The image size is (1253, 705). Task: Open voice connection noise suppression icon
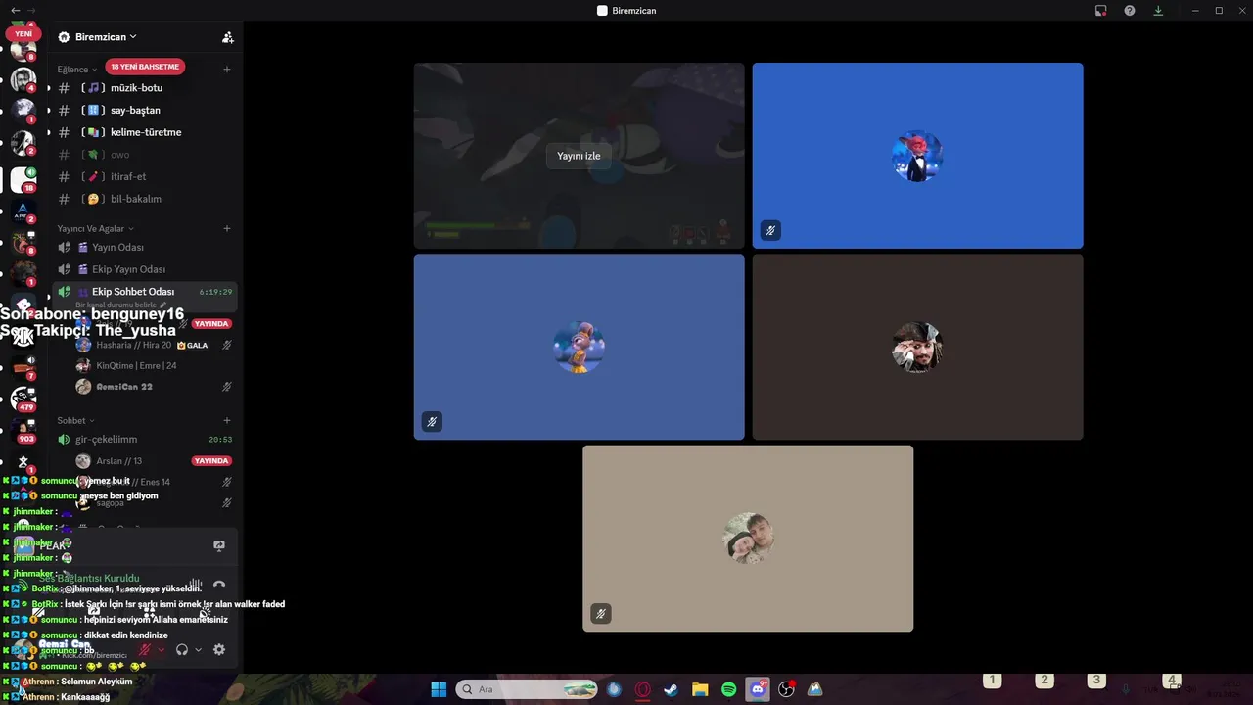(x=195, y=585)
